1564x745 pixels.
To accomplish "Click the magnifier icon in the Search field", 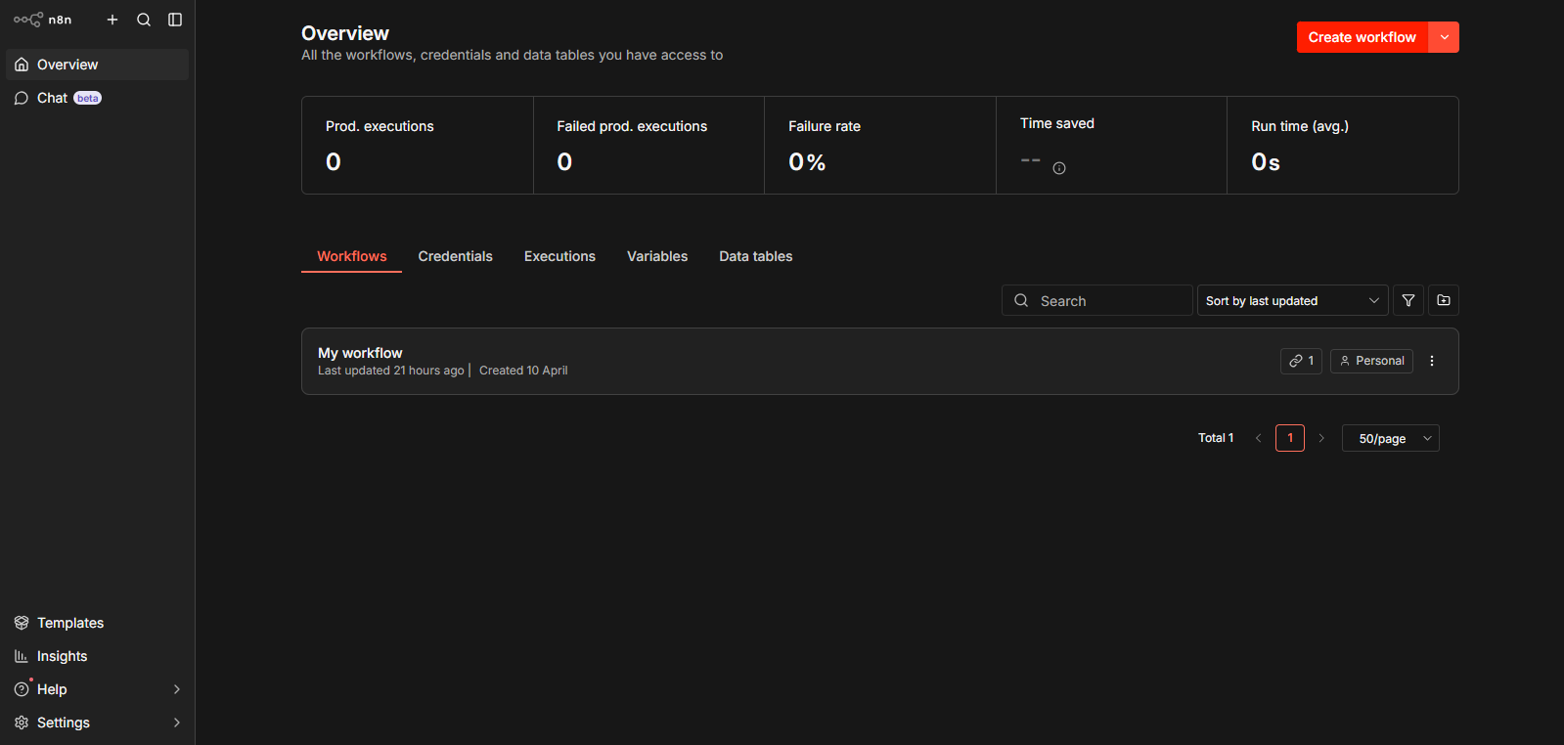I will 1021,300.
